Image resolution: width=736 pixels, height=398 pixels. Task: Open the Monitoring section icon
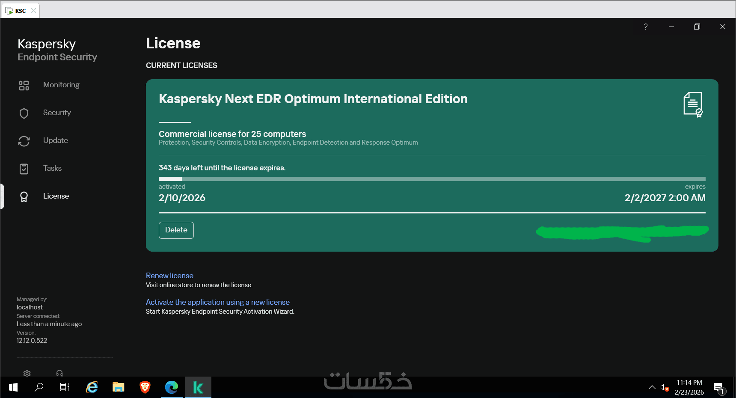pyautogui.click(x=24, y=86)
